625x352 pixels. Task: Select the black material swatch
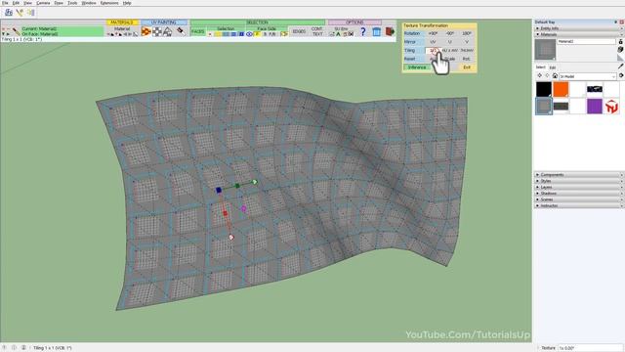pos(544,89)
